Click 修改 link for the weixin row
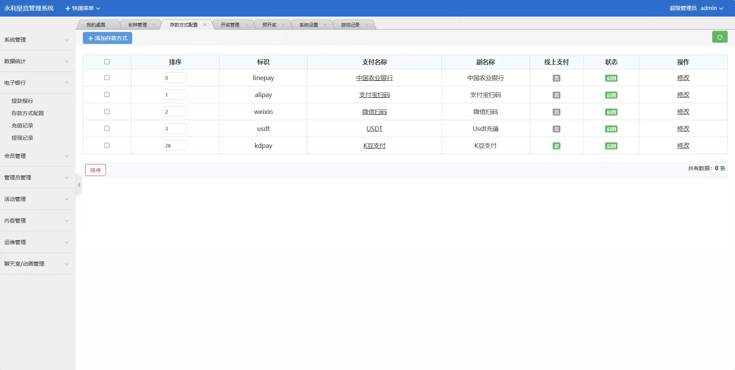This screenshot has height=370, width=735. [683, 112]
